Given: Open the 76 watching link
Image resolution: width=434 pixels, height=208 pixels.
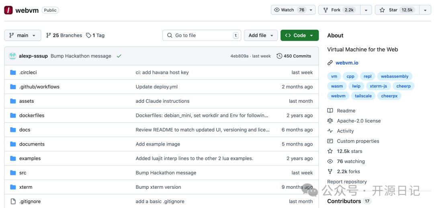Looking at the screenshot, I should (351, 162).
